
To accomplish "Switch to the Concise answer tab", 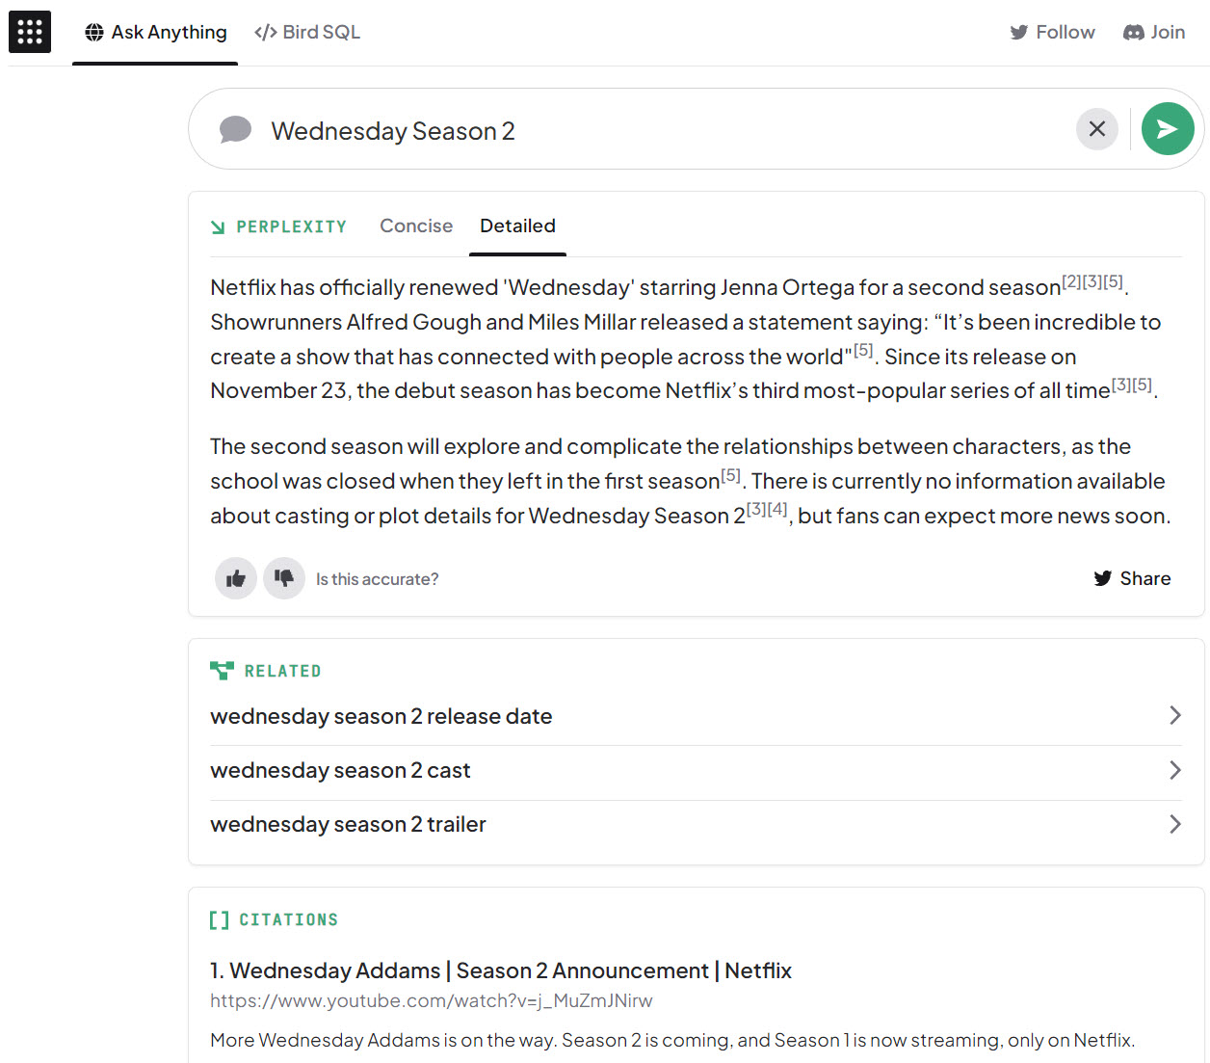I will (x=416, y=226).
